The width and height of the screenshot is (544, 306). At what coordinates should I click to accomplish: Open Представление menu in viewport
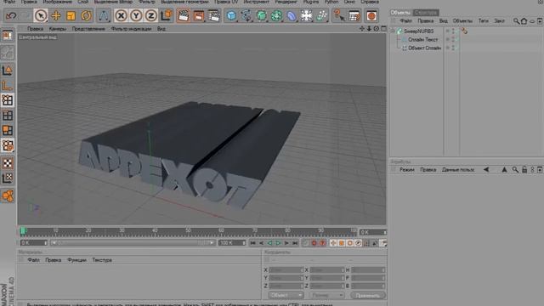(x=88, y=29)
